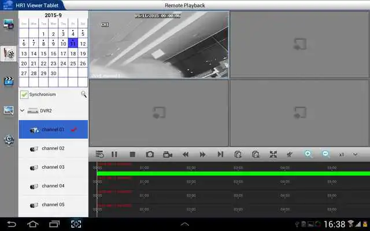Tap the Android home button
370x231 pixels.
click(x=32, y=224)
